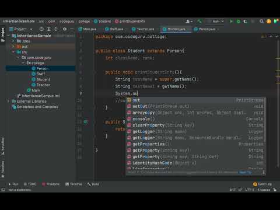Expand the out folder node
This screenshot has width=280, height=210.
pos(13,47)
